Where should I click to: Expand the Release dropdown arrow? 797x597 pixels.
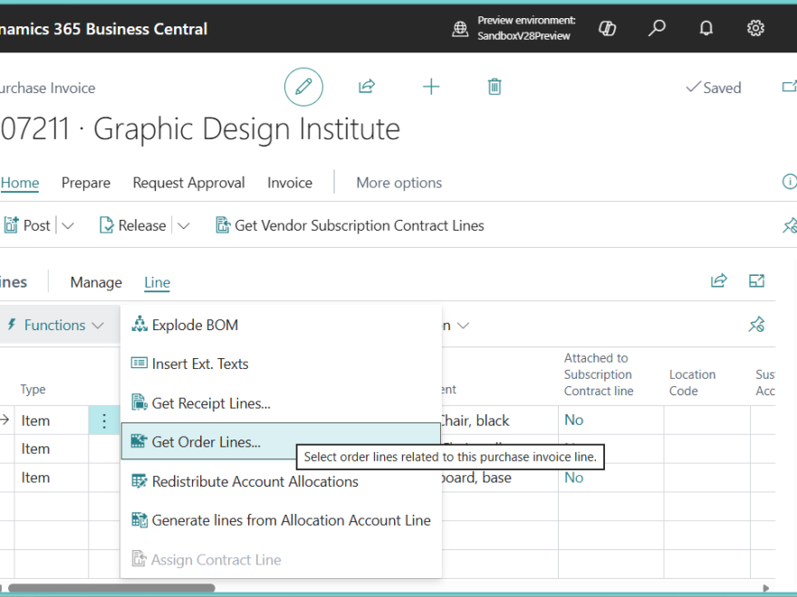pos(184,226)
